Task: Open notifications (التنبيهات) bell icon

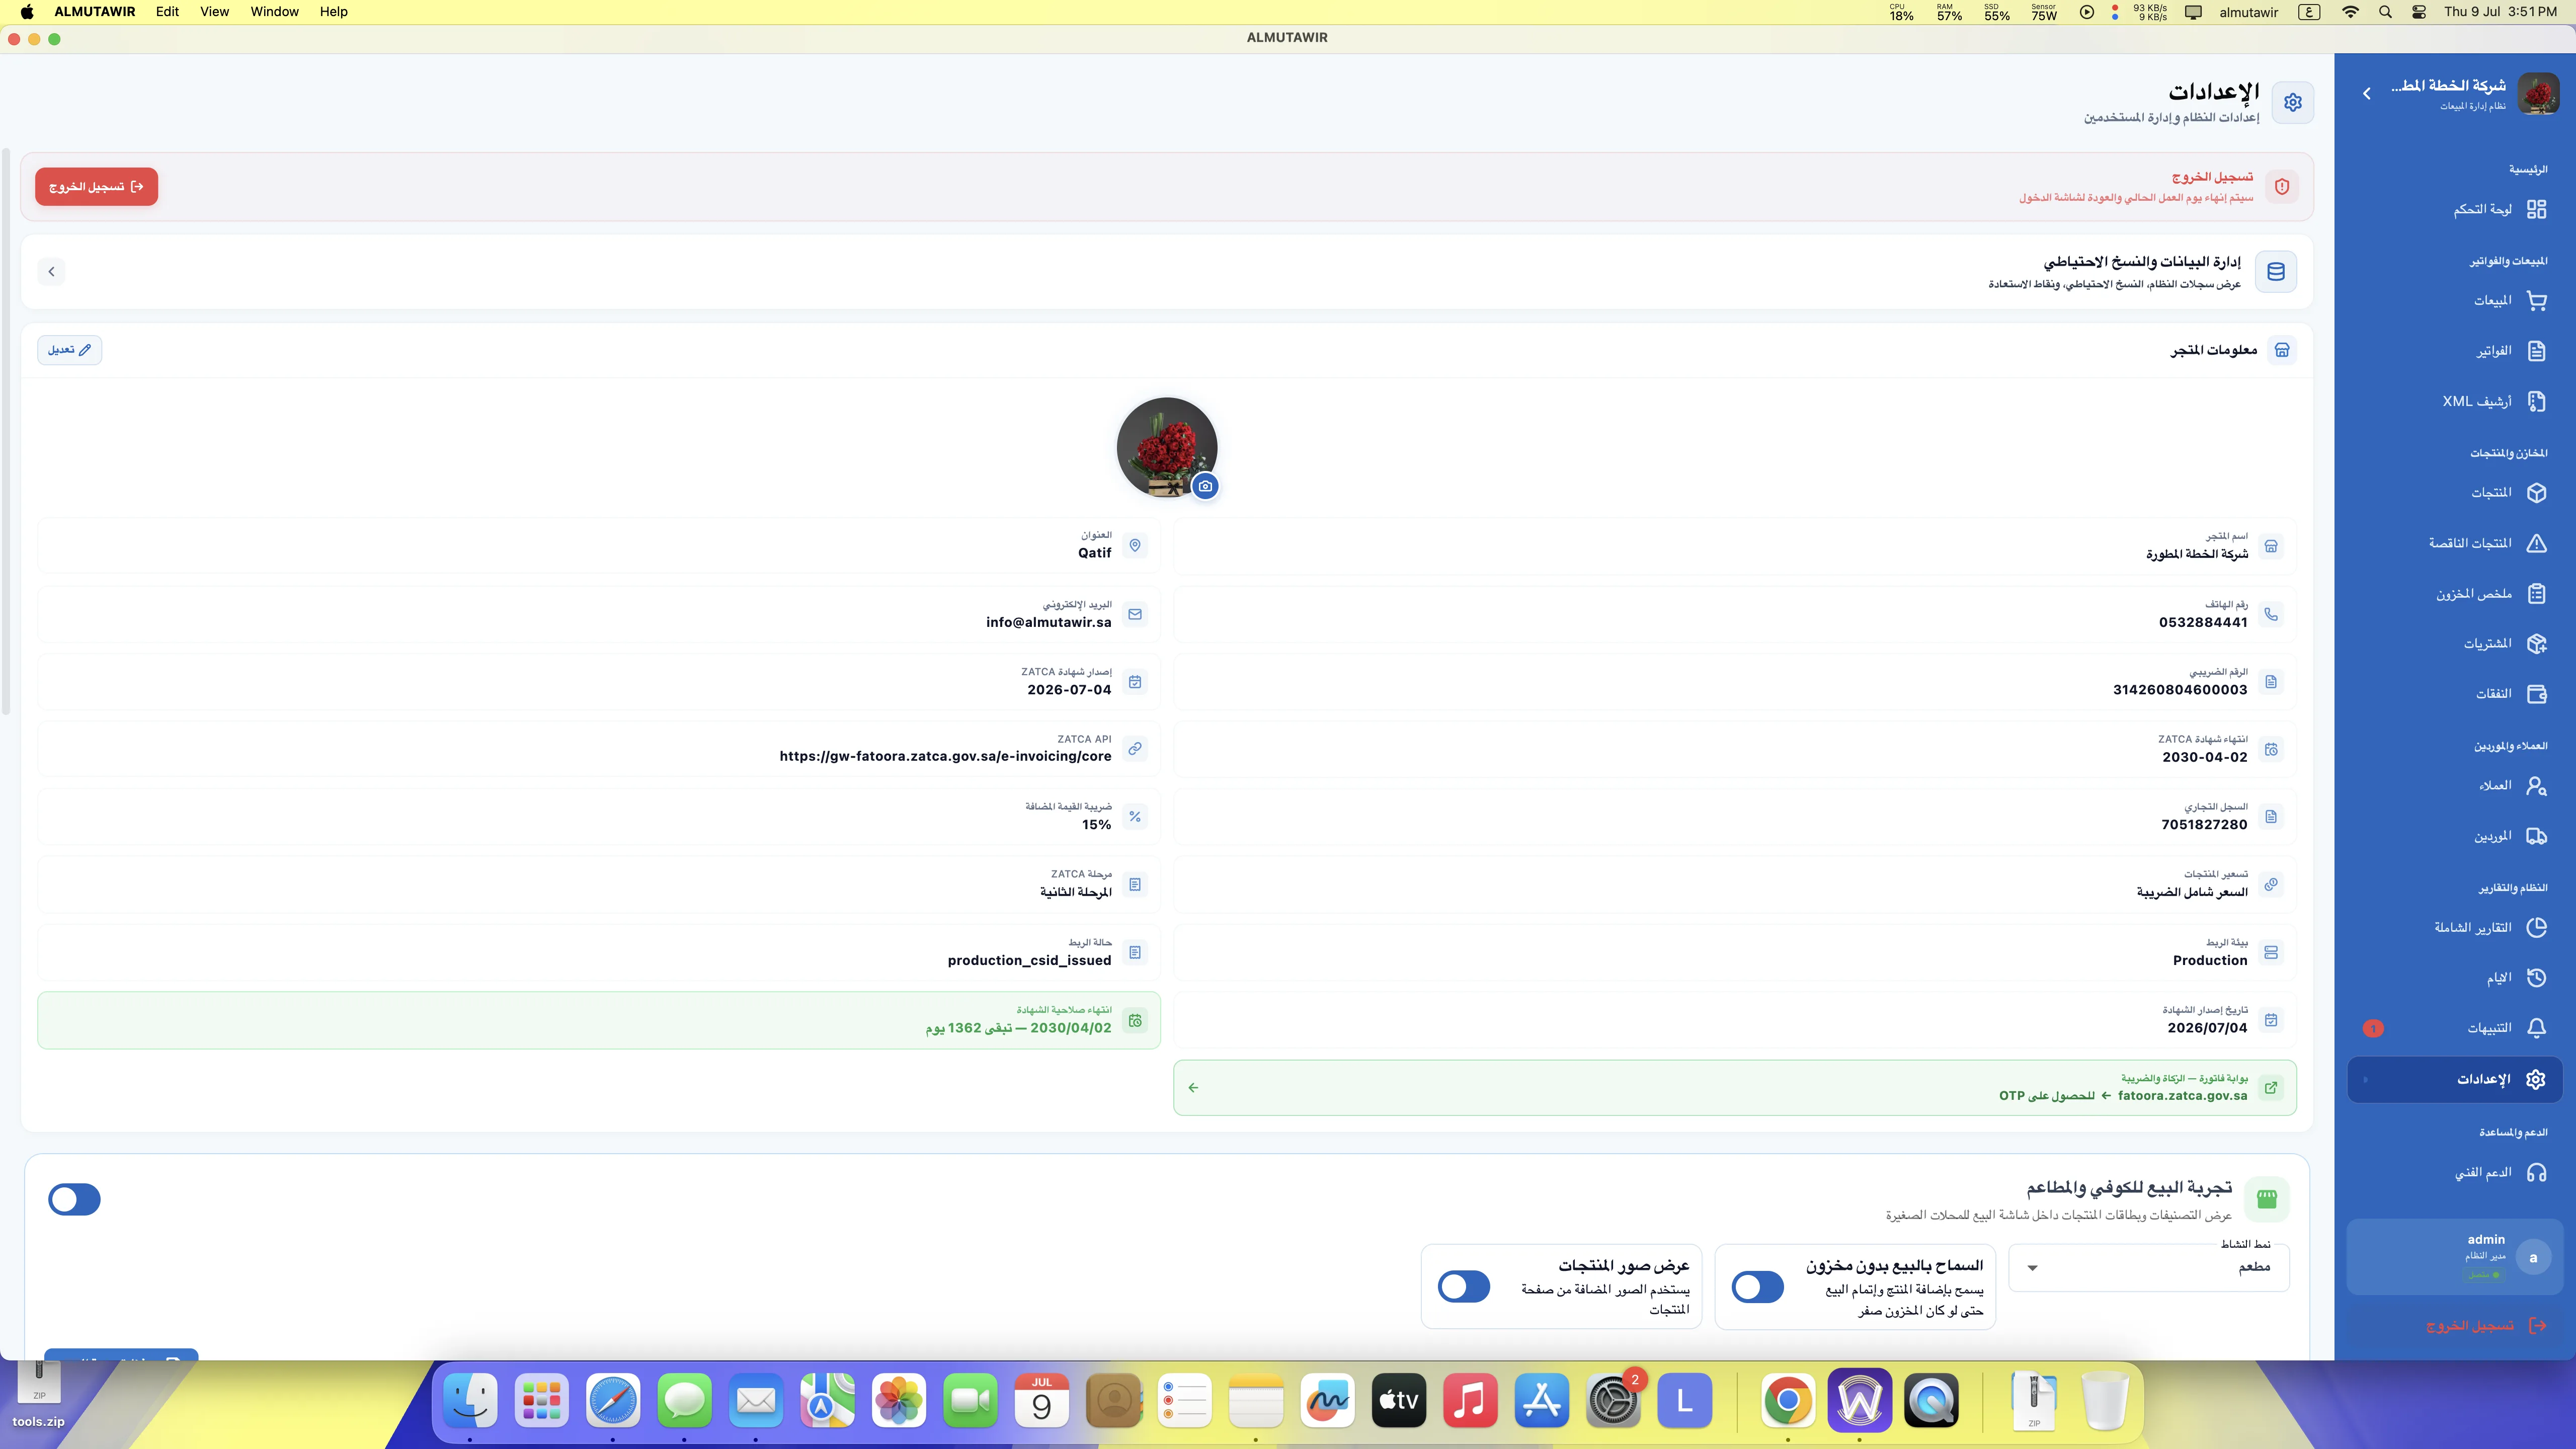Action: click(2536, 1028)
